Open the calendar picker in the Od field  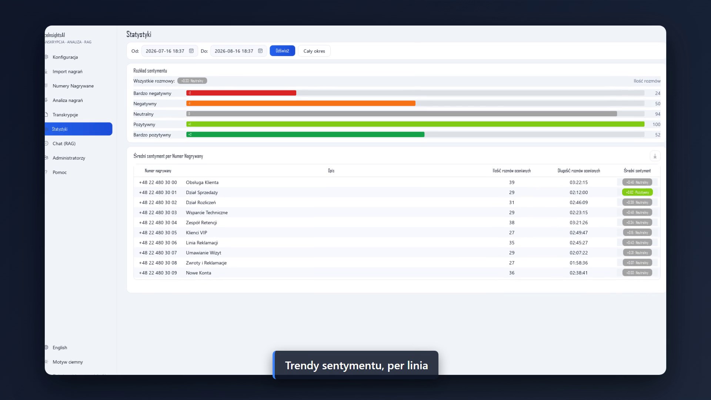click(191, 51)
